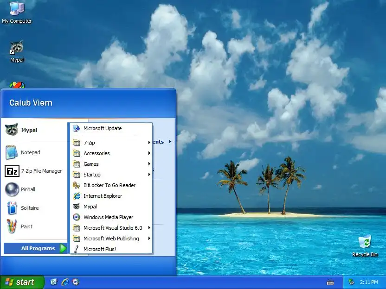Click the BitLocker To Go Reader icon
Viewport: 386px width, 289px height.
click(x=77, y=185)
